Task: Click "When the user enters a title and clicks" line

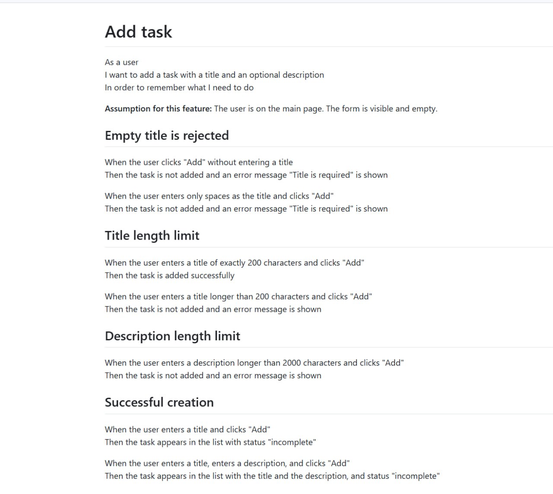Action: (x=188, y=430)
